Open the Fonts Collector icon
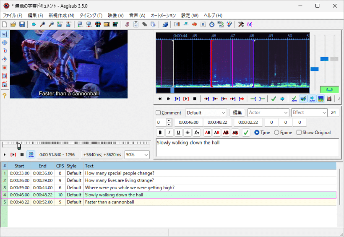This screenshot has width=344, height=237. click(153, 24)
